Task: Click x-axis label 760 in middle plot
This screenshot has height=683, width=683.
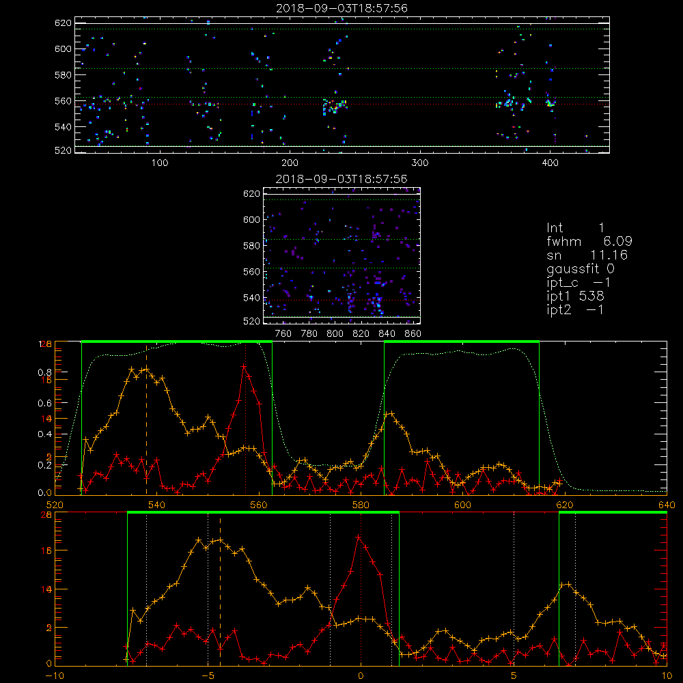Action: (x=283, y=334)
